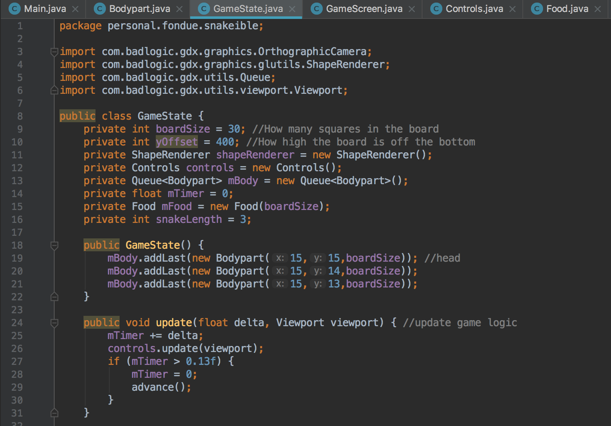The height and width of the screenshot is (426, 611).
Task: Click the 'snakeLength' field name
Action: click(x=189, y=219)
